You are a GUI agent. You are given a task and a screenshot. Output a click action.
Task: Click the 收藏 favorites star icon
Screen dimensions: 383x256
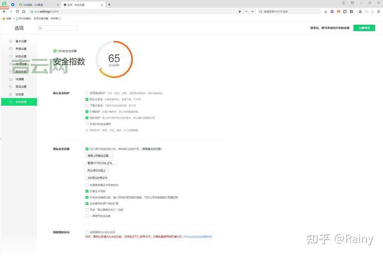click(x=4, y=18)
